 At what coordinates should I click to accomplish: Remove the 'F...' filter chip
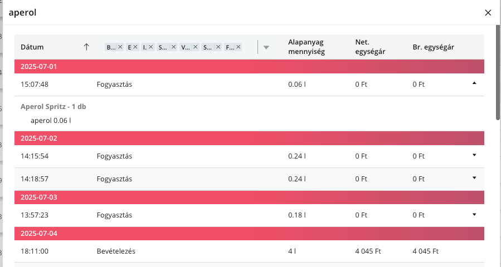coord(238,47)
